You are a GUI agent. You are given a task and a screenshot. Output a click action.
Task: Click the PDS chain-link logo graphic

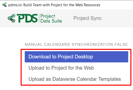pos(11,18)
